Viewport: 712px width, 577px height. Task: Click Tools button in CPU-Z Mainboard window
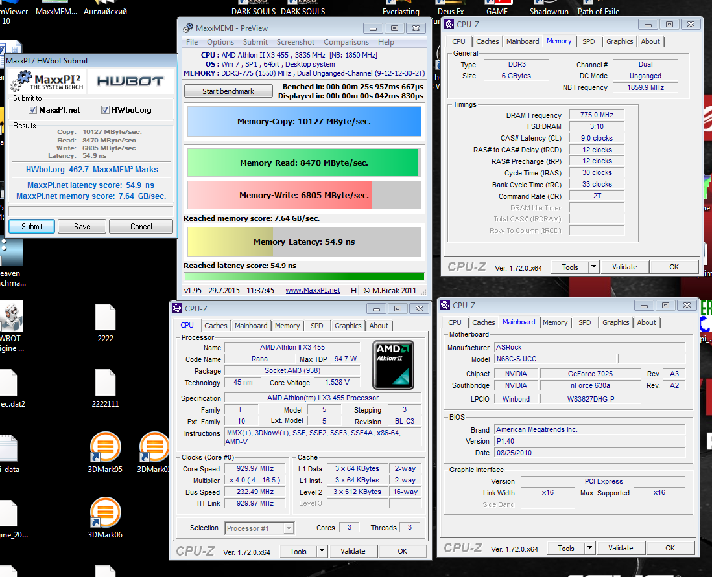pos(566,548)
